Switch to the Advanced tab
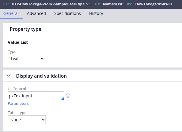Image resolution: width=182 pixels, height=132 pixels. coord(36,13)
